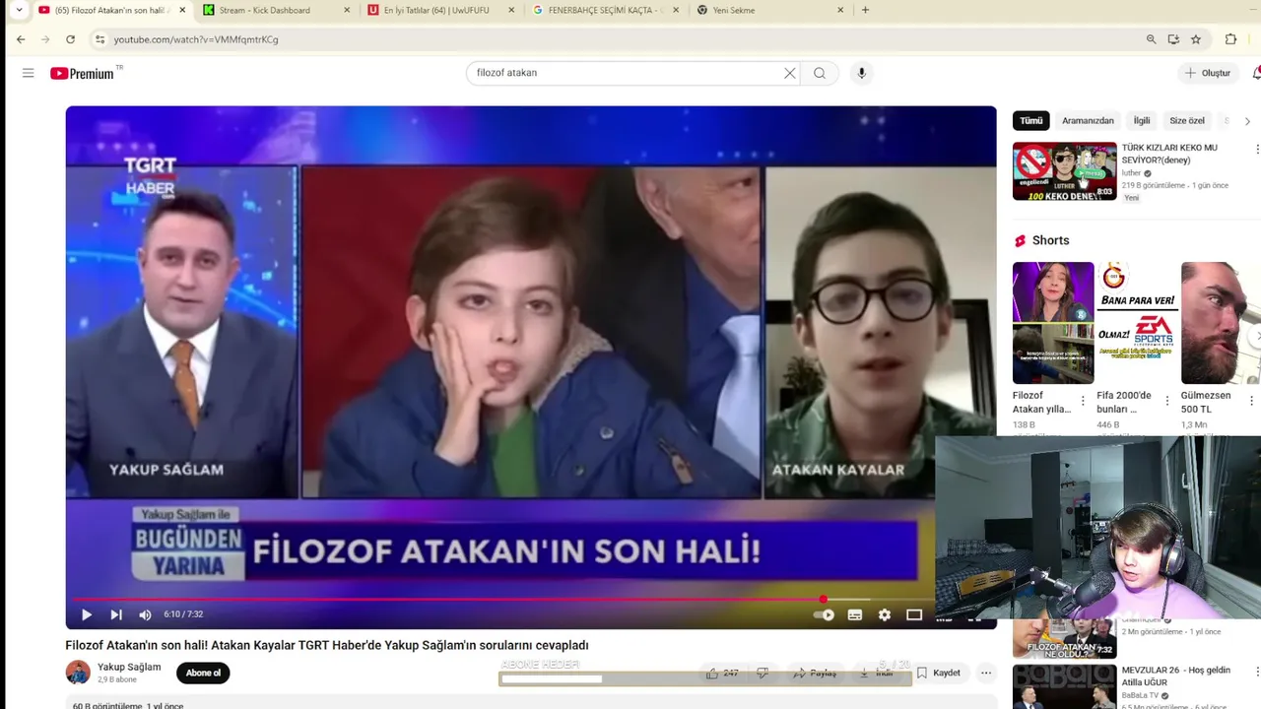This screenshot has height=709, width=1261.
Task: Switch to the Yeni Sekme tab
Action: [768, 10]
